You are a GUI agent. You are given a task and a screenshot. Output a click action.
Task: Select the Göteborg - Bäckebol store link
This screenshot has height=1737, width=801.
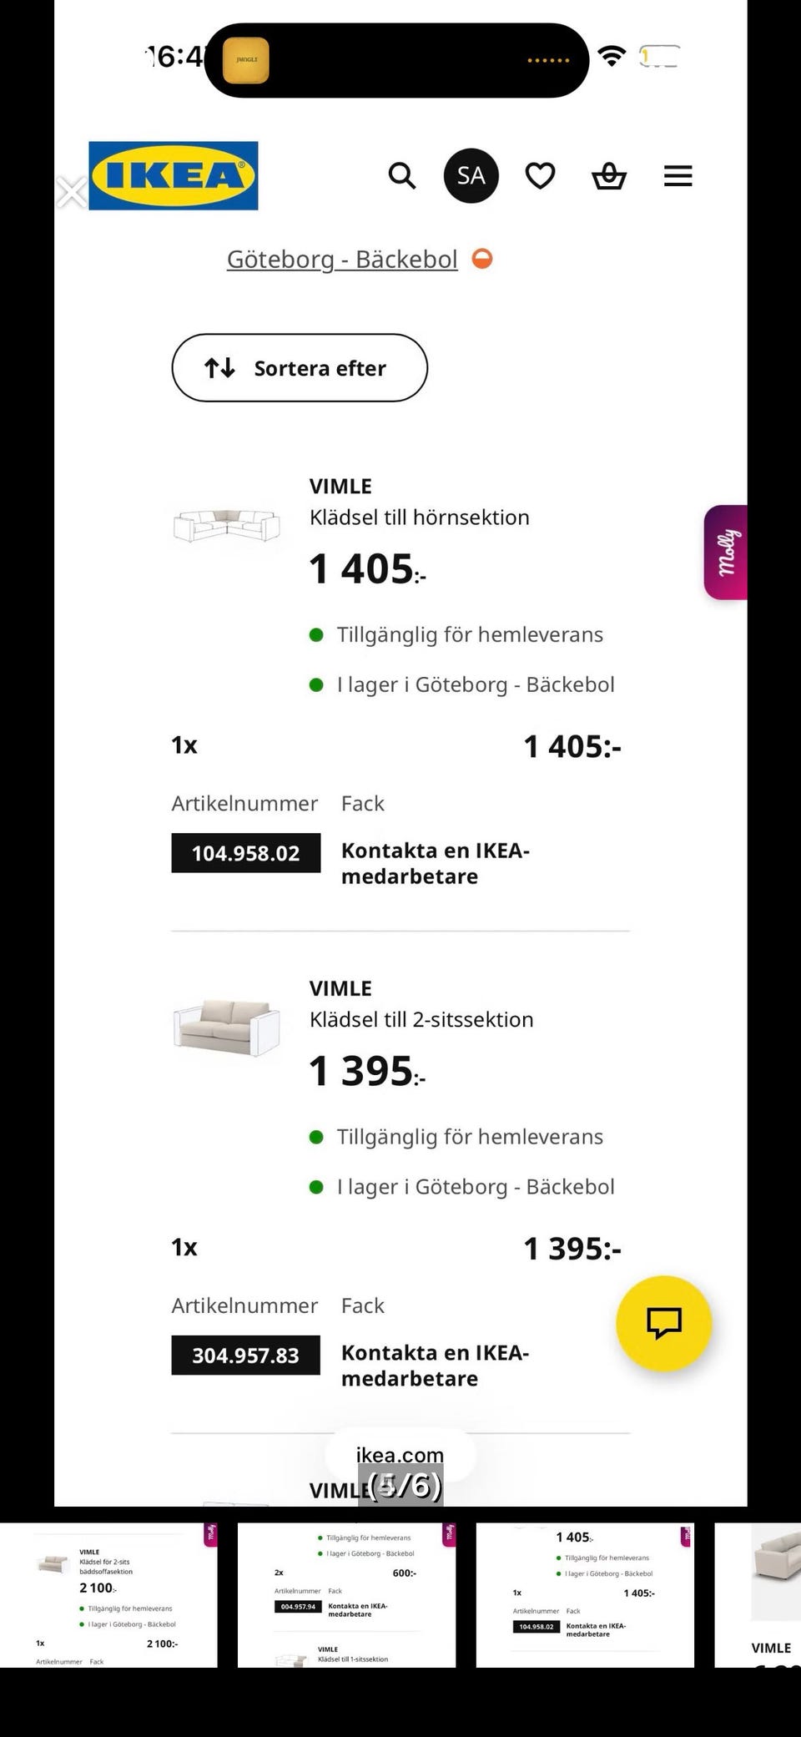342,260
